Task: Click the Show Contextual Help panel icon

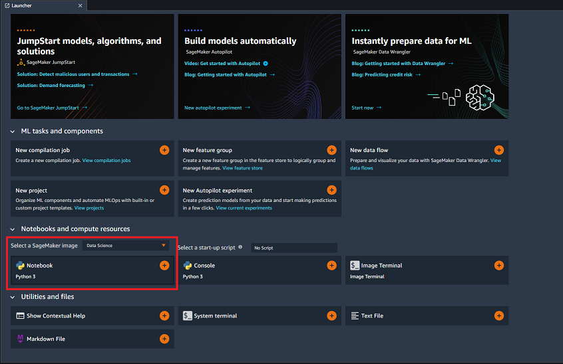Action: click(20, 316)
